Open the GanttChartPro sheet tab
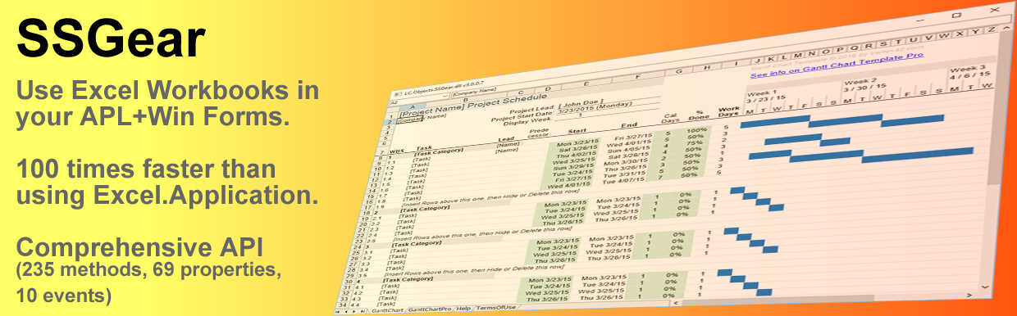This screenshot has width=1017, height=316. [x=429, y=309]
